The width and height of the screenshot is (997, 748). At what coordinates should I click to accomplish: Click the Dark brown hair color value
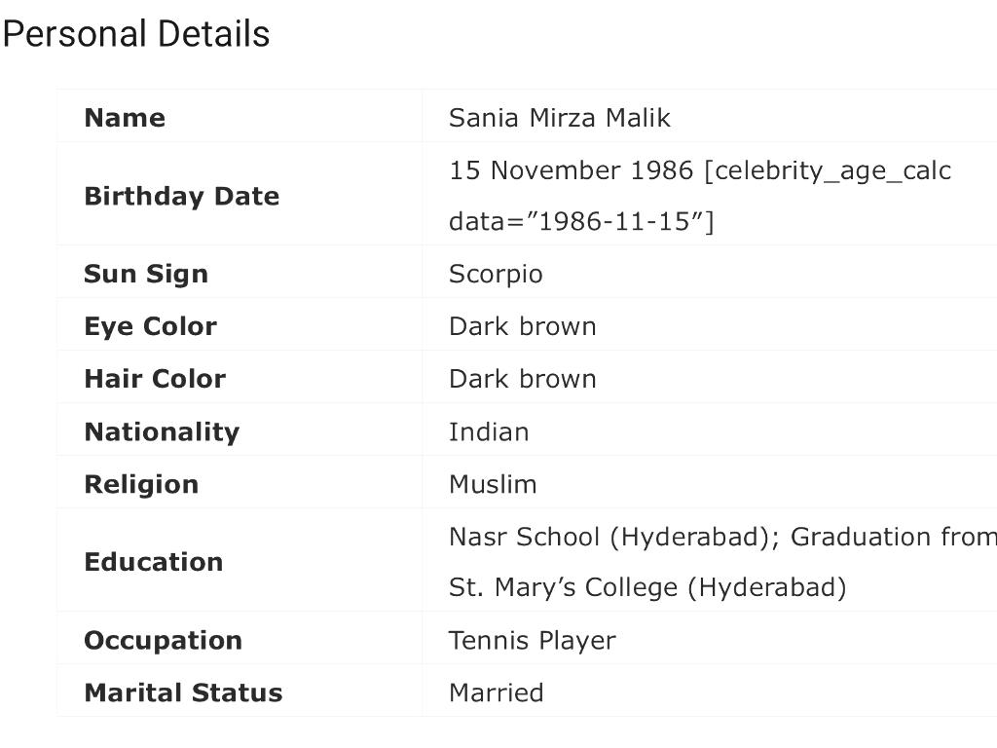pos(522,379)
